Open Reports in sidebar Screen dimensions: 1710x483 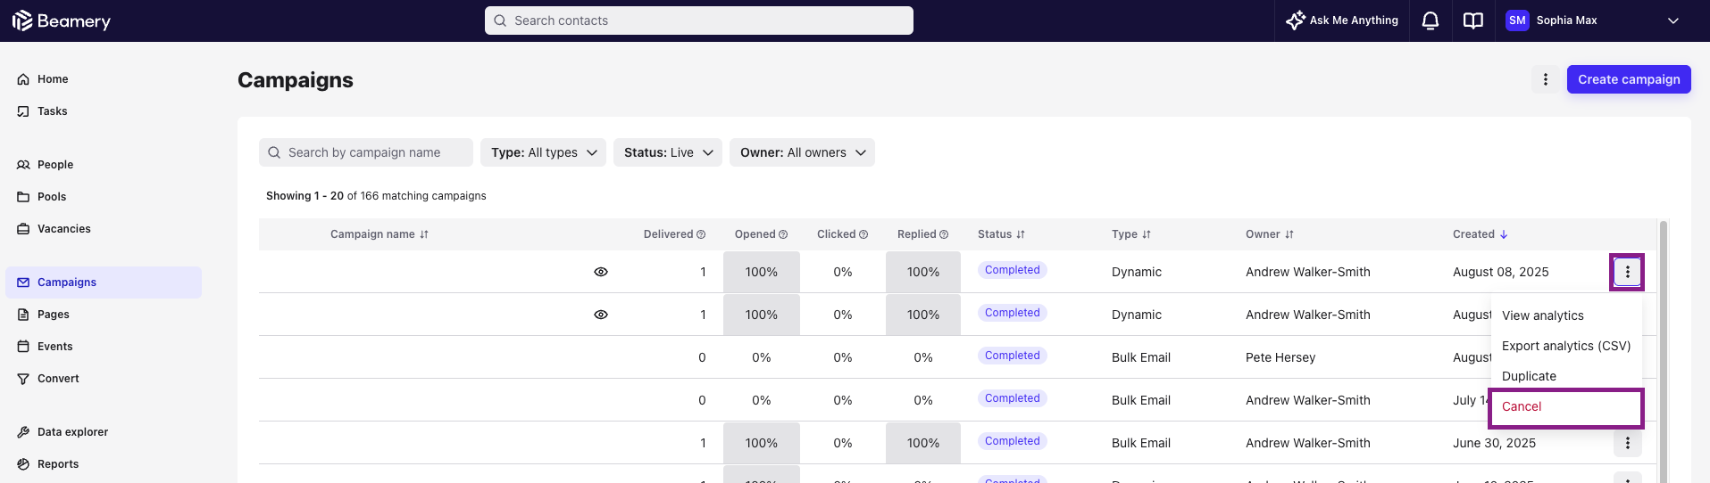point(104,464)
